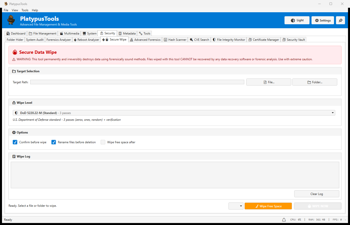The image size is (350, 225).
Task: Uncheck Confirm before wipe
Action: 15,142
